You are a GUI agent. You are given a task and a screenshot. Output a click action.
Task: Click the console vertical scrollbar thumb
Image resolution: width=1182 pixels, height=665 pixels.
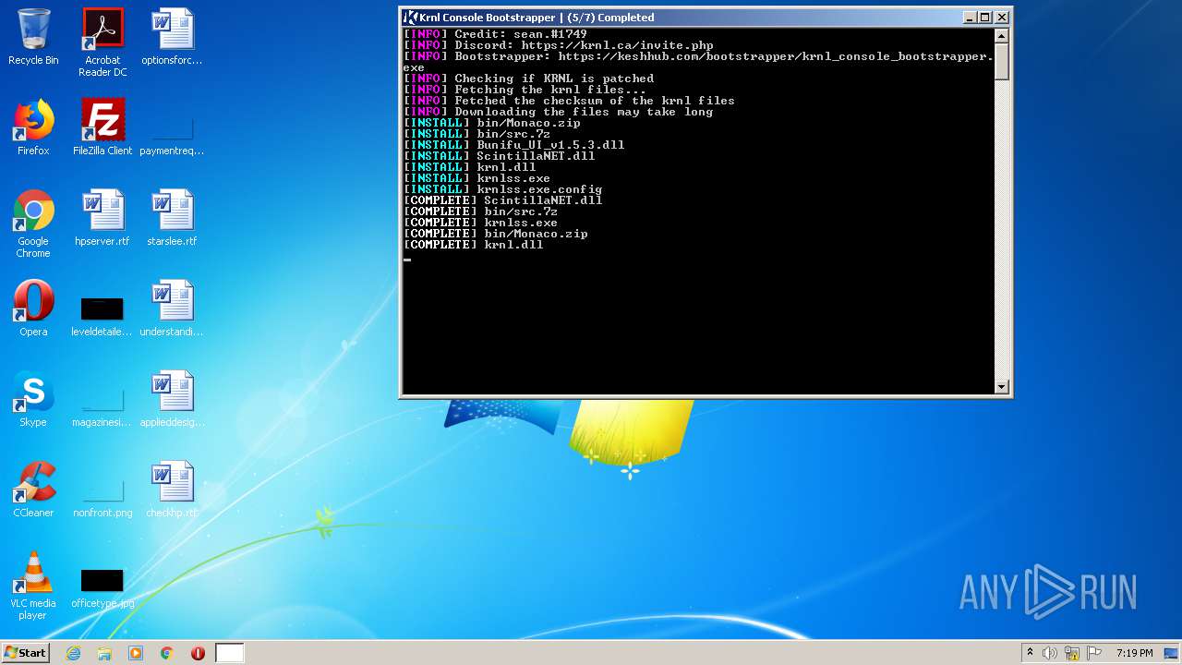(x=1002, y=61)
